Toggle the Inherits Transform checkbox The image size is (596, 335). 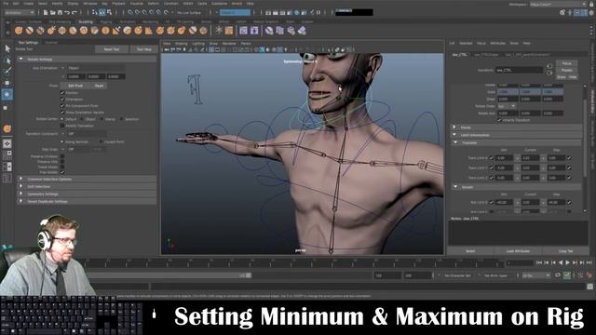(499, 120)
